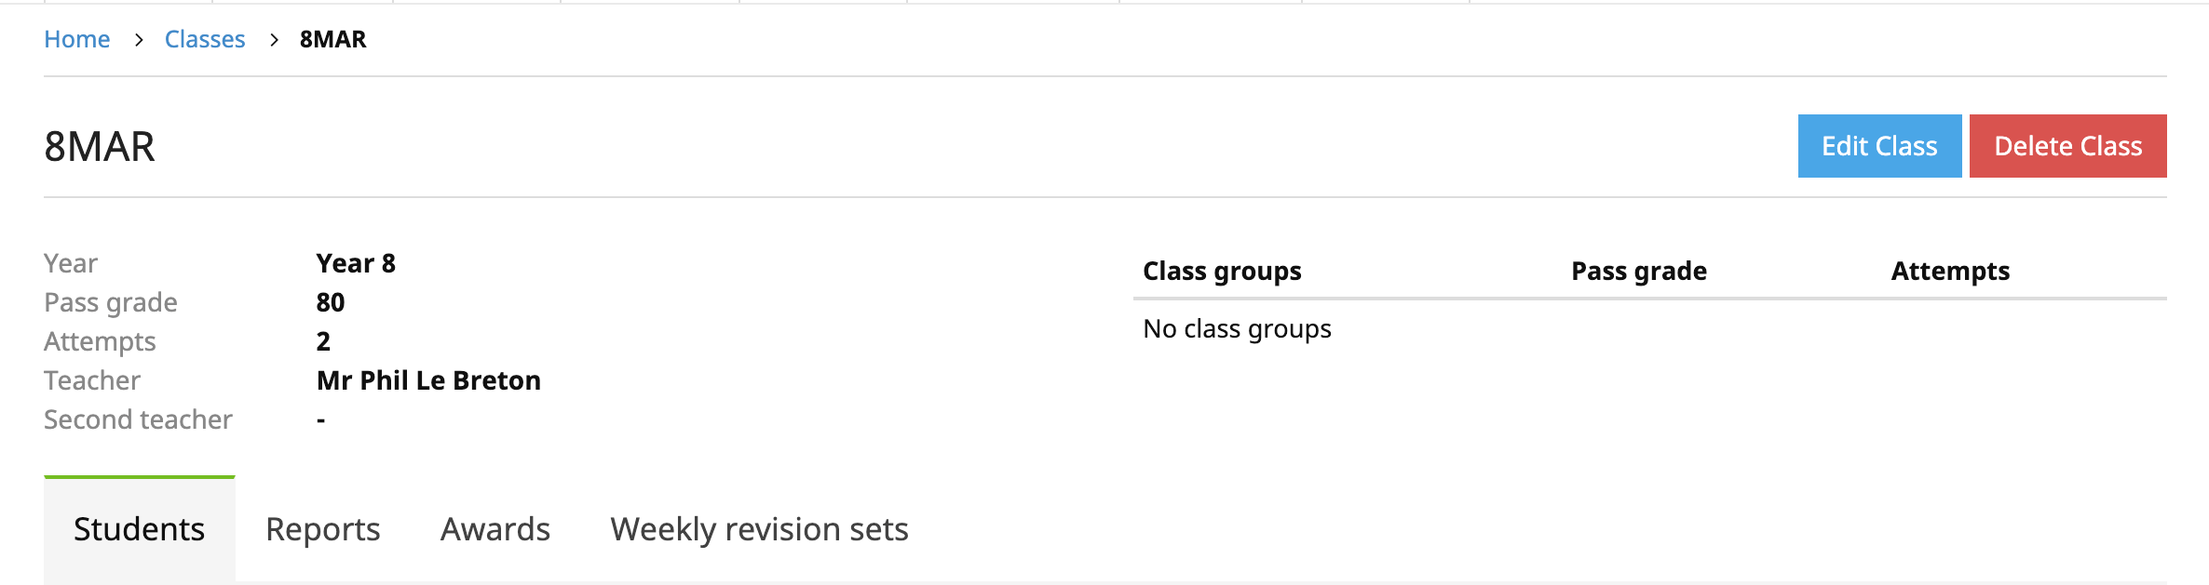Click the Attempts column header

[x=1949, y=270]
